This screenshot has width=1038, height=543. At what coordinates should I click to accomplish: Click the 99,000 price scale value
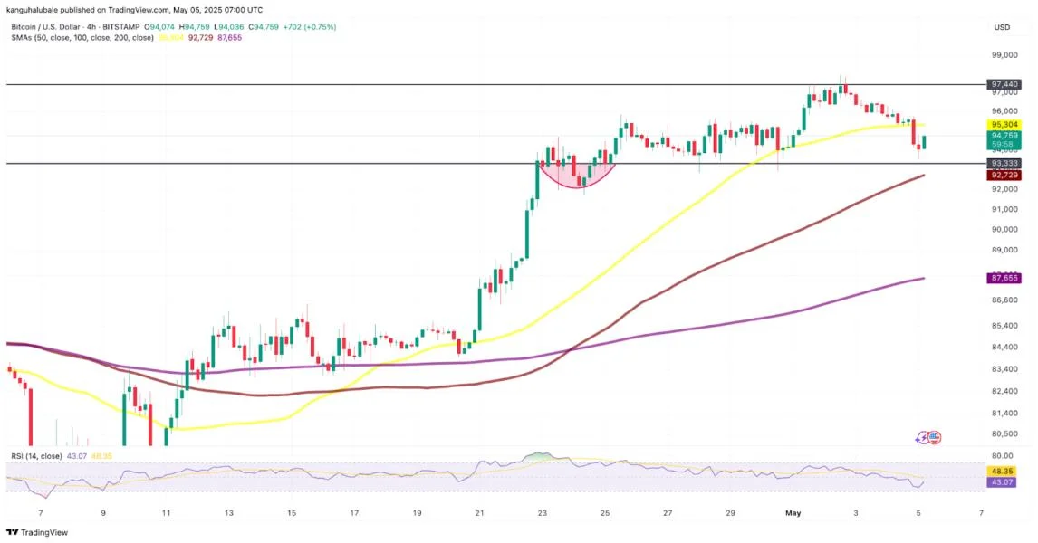pos(1004,55)
